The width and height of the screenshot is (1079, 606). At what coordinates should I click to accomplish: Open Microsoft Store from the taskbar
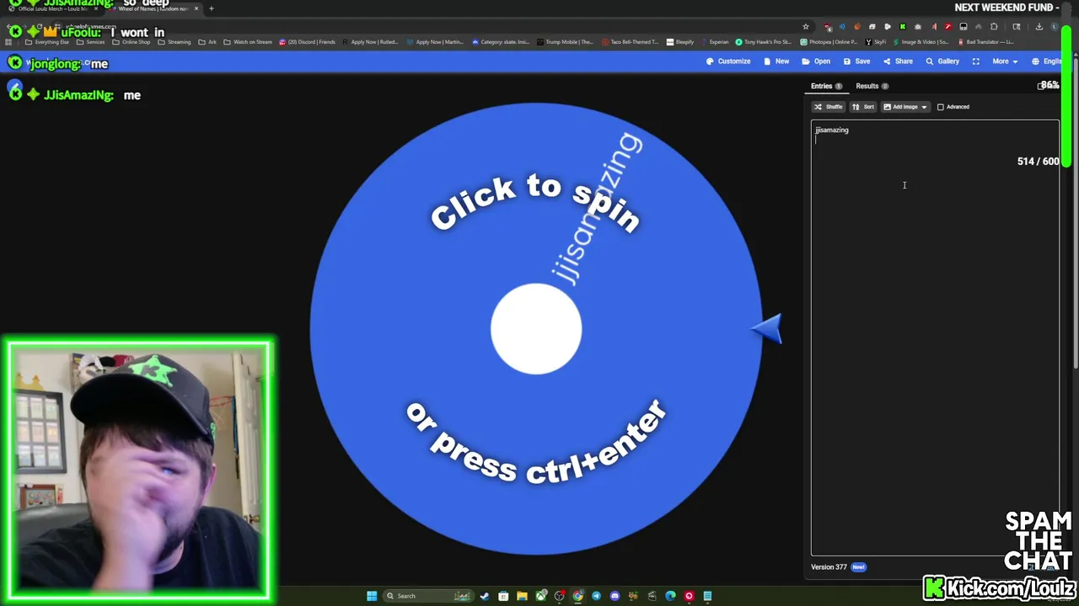[x=503, y=596]
